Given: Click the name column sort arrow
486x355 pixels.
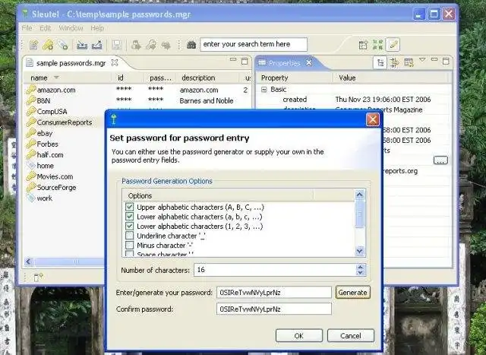Looking at the screenshot, I should [x=56, y=78].
